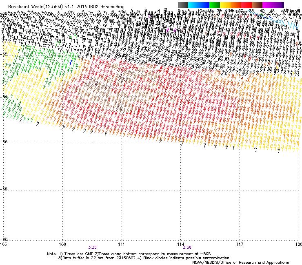
Task: Click the '40' knots legend label
Action: pos(262,11)
